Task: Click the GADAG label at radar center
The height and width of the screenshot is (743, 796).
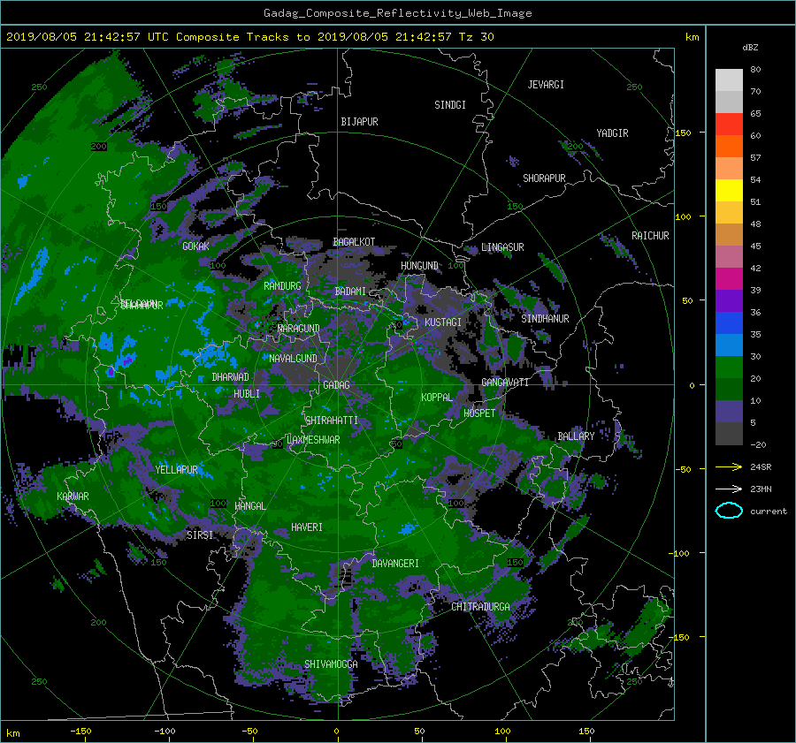Action: tap(337, 385)
